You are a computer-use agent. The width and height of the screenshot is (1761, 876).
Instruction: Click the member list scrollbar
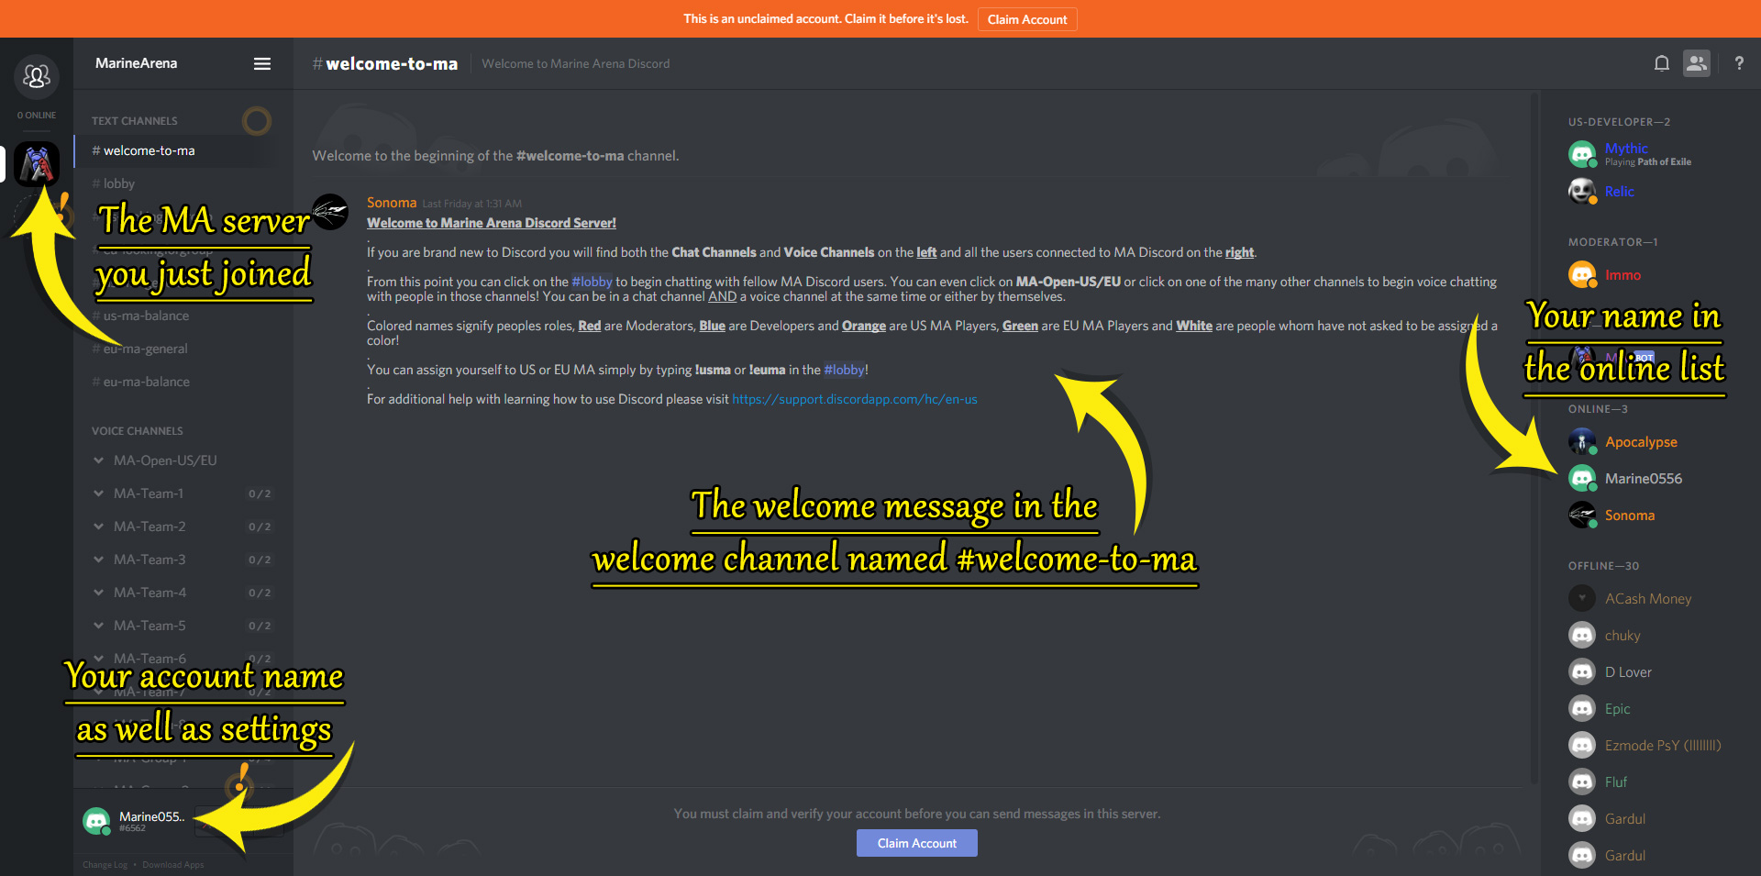1533,438
